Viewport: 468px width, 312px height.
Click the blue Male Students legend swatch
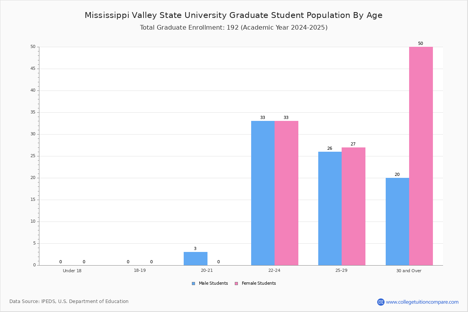coord(193,284)
